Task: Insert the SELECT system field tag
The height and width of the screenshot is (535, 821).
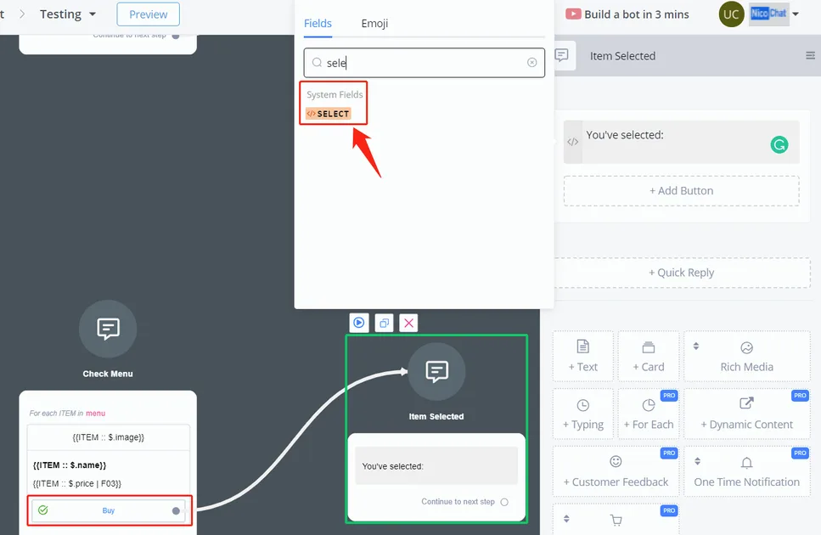Action: pos(329,114)
